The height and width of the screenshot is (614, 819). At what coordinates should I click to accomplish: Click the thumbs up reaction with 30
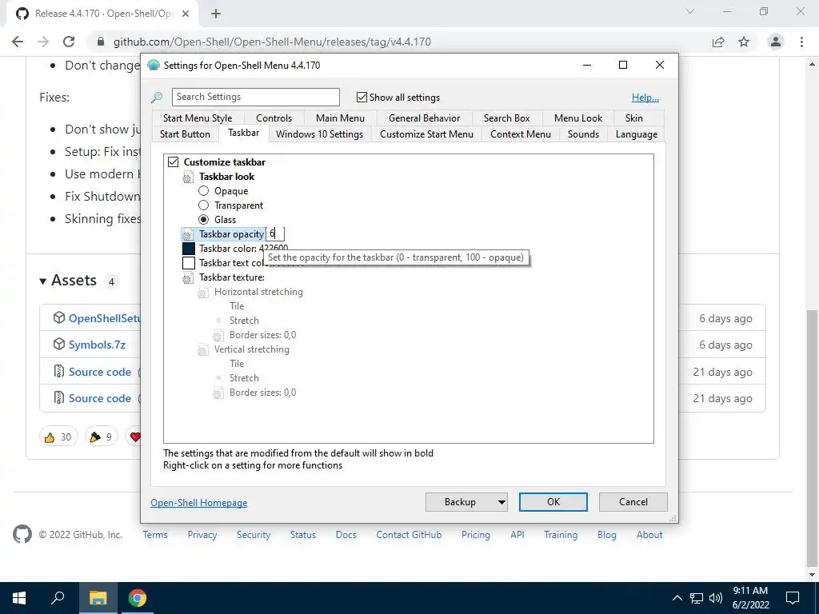click(x=58, y=437)
